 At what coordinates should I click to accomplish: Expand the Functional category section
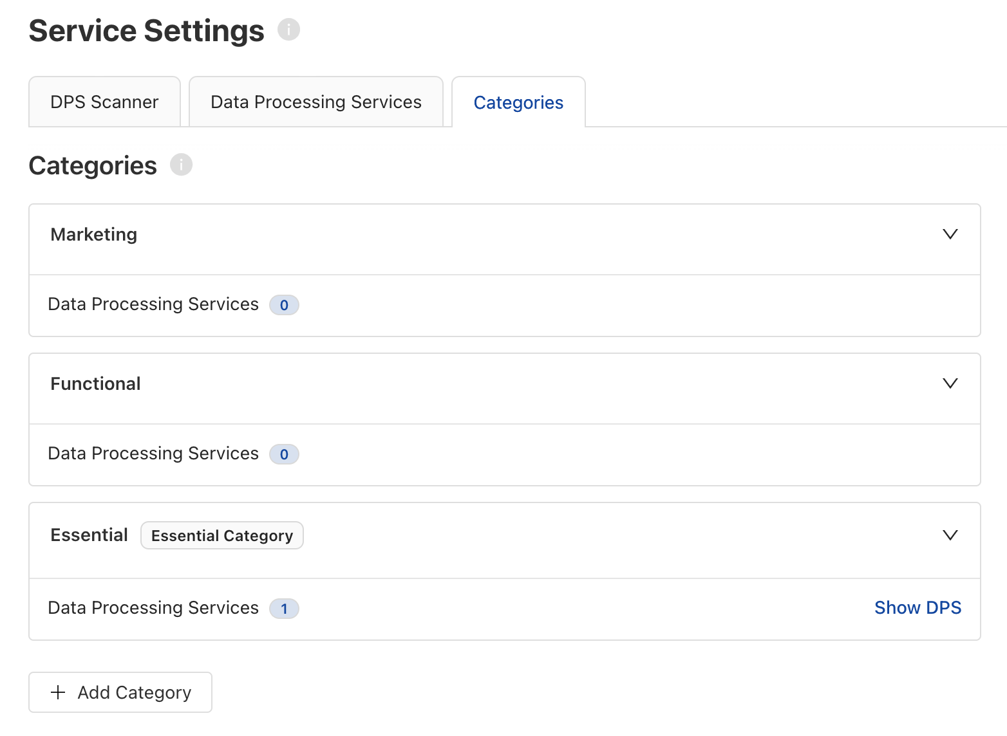tap(950, 383)
